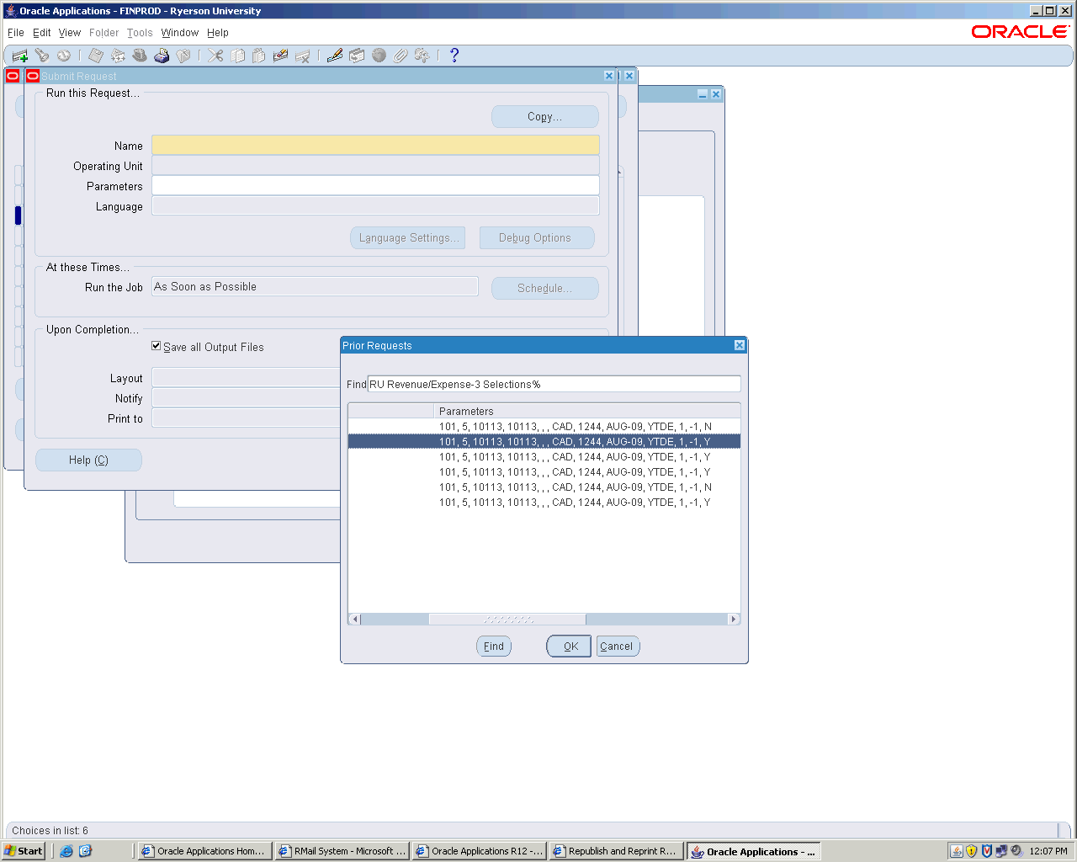Click the Show Navigator toolbar icon
1077x862 pixels.
click(64, 56)
